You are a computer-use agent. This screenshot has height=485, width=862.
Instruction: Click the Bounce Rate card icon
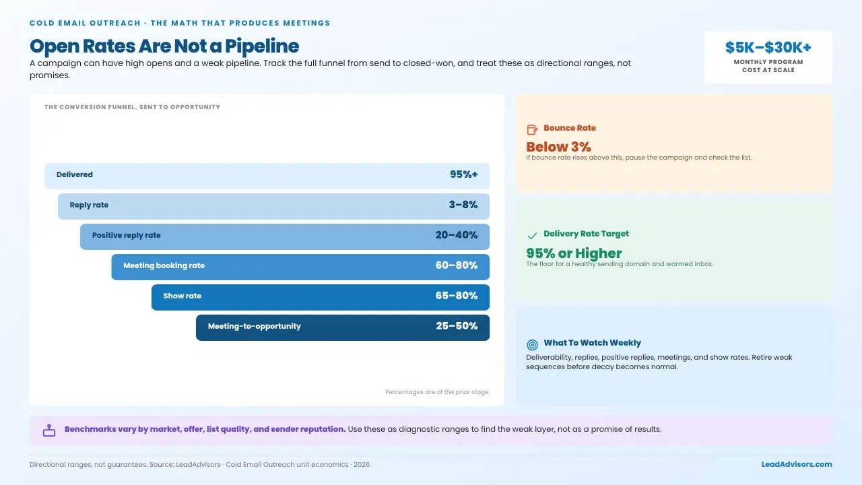[x=532, y=129]
